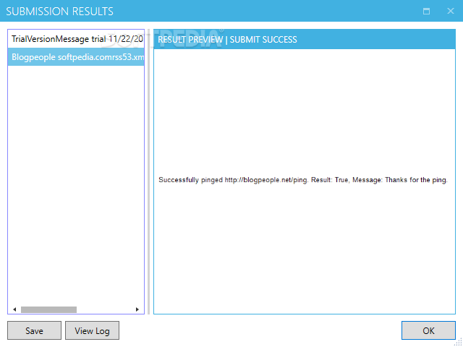Viewport: 463px width, 347px height.
Task: Click the right scroll arrow of results list
Action: [137, 309]
